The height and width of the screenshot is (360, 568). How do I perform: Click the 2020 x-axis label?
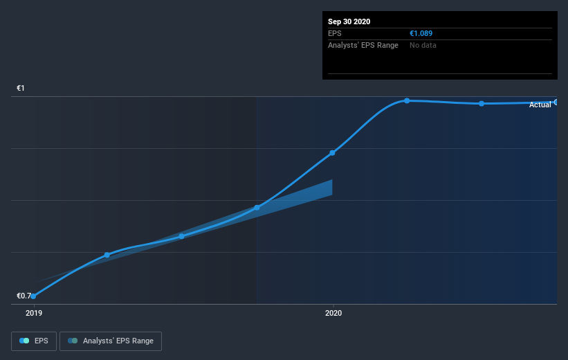click(x=333, y=313)
